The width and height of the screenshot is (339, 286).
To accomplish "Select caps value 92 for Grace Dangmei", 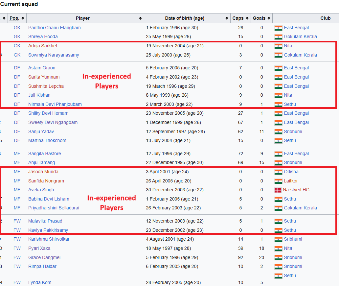I will (x=241, y=257).
